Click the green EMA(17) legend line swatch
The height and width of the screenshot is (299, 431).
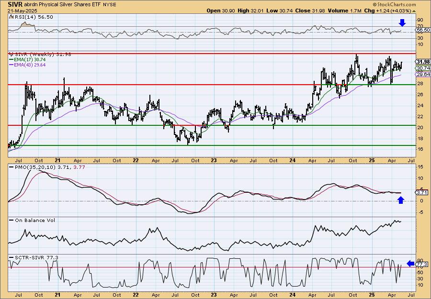click(x=11, y=60)
